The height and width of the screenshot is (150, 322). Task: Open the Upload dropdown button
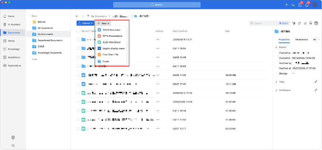[x=85, y=23]
